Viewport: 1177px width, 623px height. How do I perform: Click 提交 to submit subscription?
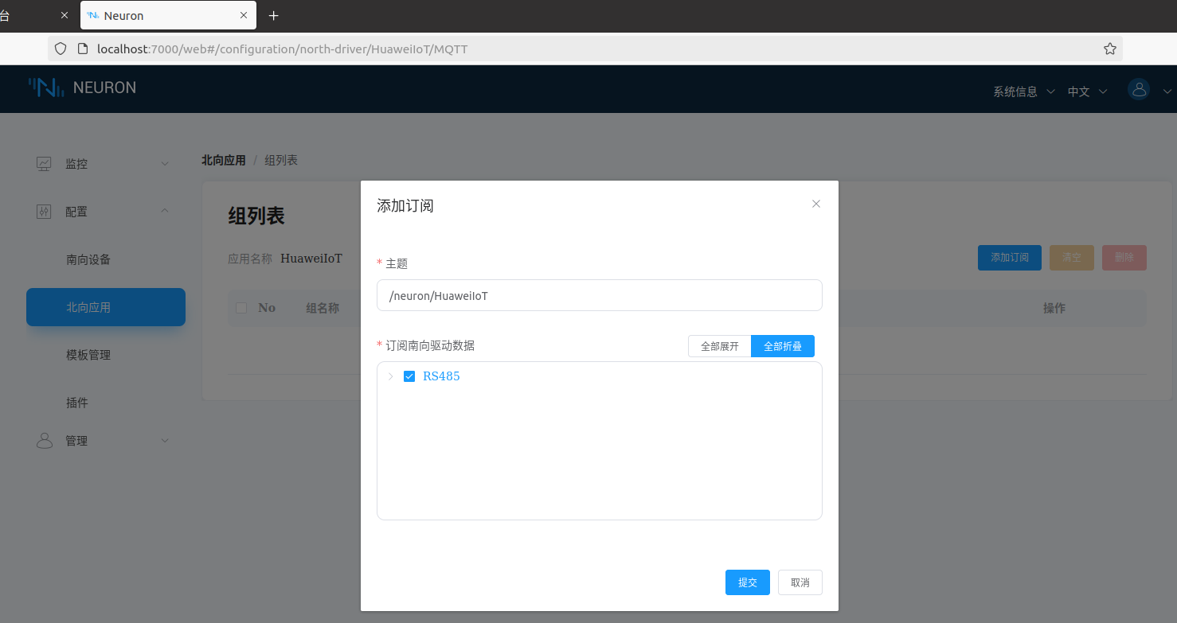tap(748, 582)
